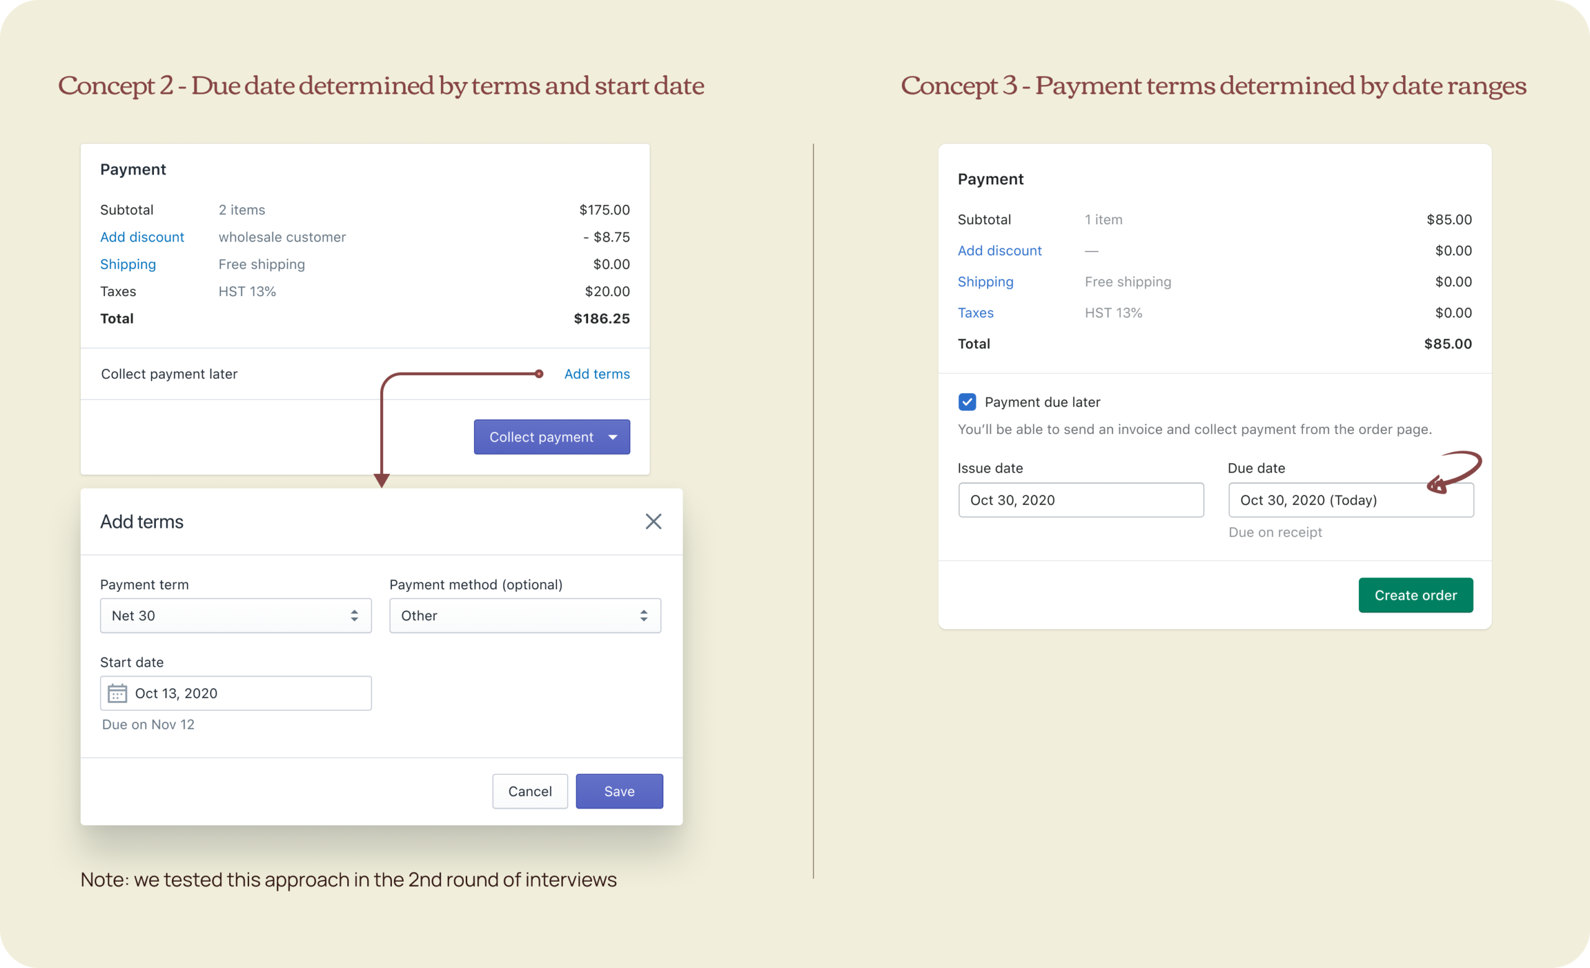
Task: Click the Cancel button
Action: click(530, 791)
